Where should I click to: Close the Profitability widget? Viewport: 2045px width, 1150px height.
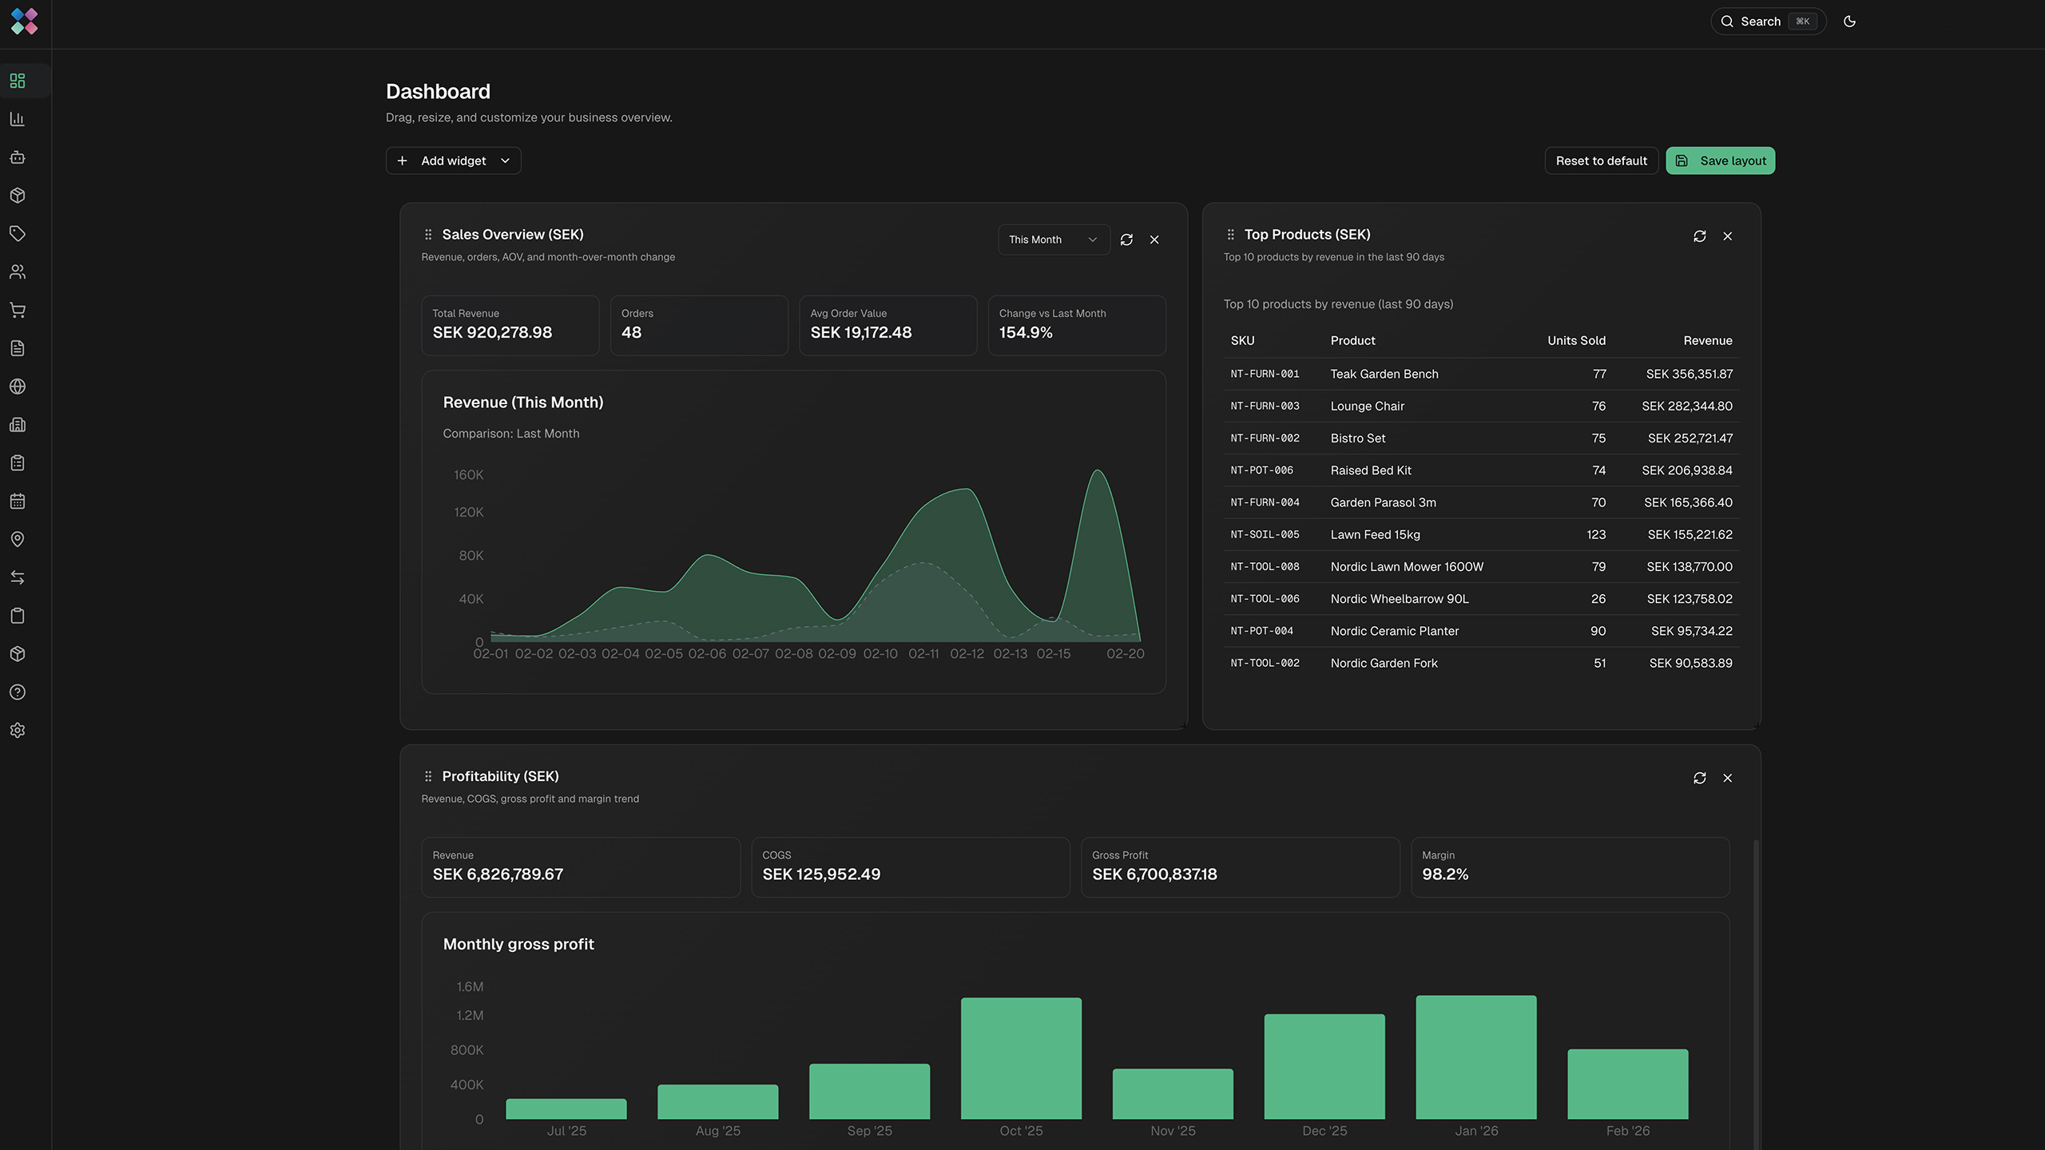1727,777
